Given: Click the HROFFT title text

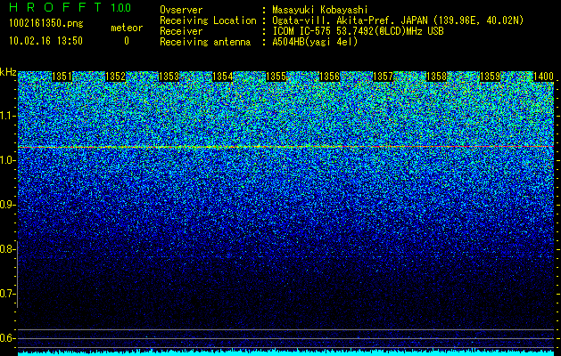Looking at the screenshot, I should (55, 7).
